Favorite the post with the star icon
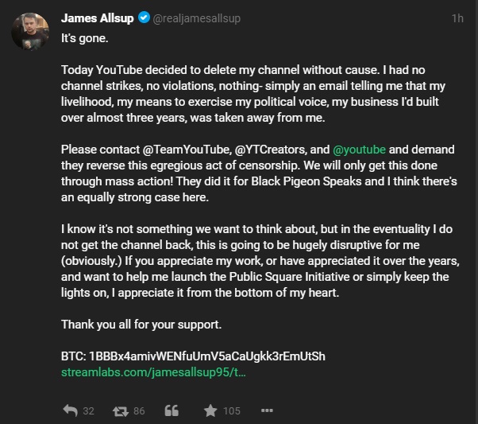The height and width of the screenshot is (424, 478). pos(210,411)
